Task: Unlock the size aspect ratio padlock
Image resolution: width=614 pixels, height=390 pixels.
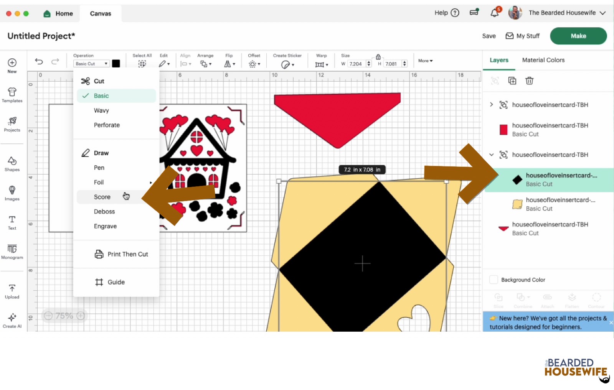Action: [x=378, y=57]
